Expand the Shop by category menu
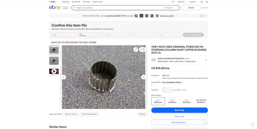Screen dimensions: 257x129 click(66, 8)
